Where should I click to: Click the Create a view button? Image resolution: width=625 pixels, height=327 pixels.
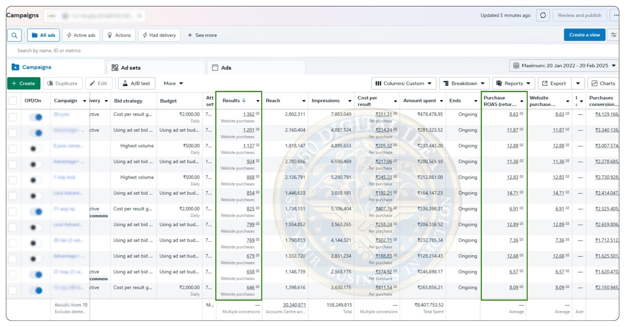coord(584,35)
